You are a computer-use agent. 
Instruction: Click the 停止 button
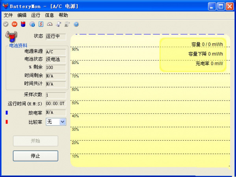pyautogui.click(x=35, y=156)
